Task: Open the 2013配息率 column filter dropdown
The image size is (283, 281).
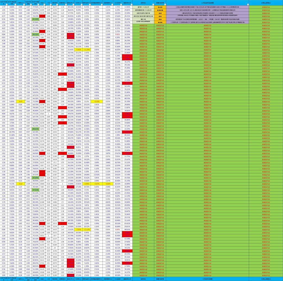Action: click(x=121, y=4)
